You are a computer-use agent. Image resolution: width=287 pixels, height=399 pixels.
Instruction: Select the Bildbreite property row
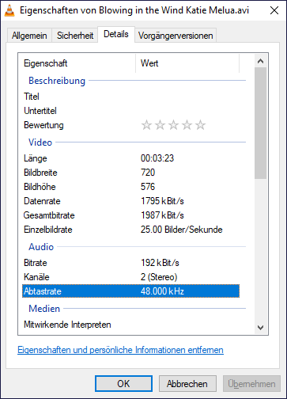point(130,173)
